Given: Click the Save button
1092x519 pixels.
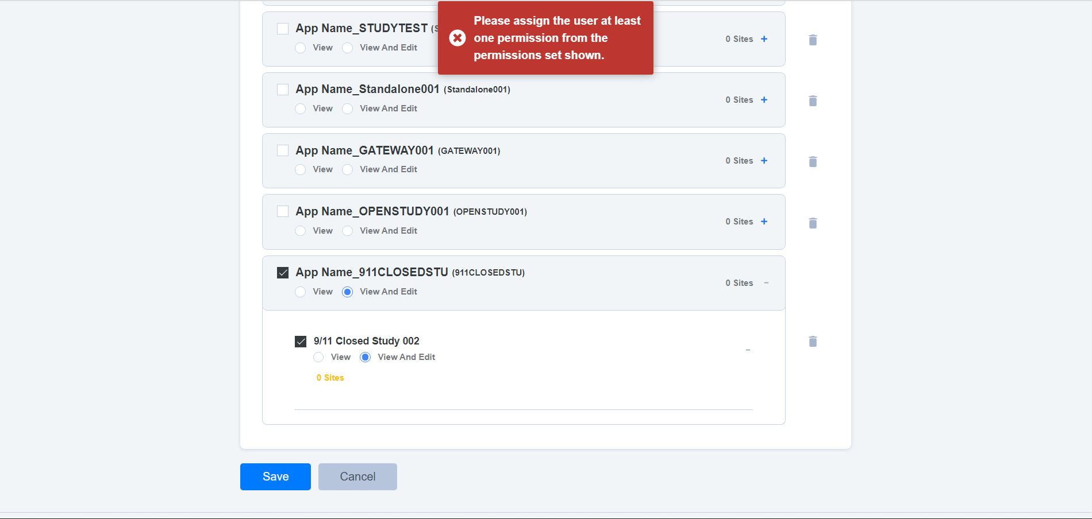Looking at the screenshot, I should (275, 476).
